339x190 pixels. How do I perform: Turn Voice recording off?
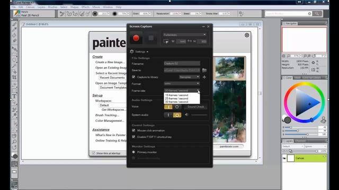click(177, 107)
